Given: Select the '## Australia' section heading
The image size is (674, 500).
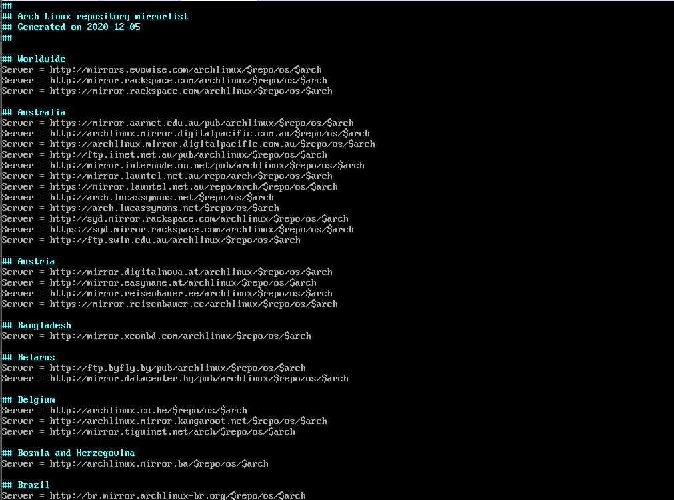Looking at the screenshot, I should click(33, 112).
